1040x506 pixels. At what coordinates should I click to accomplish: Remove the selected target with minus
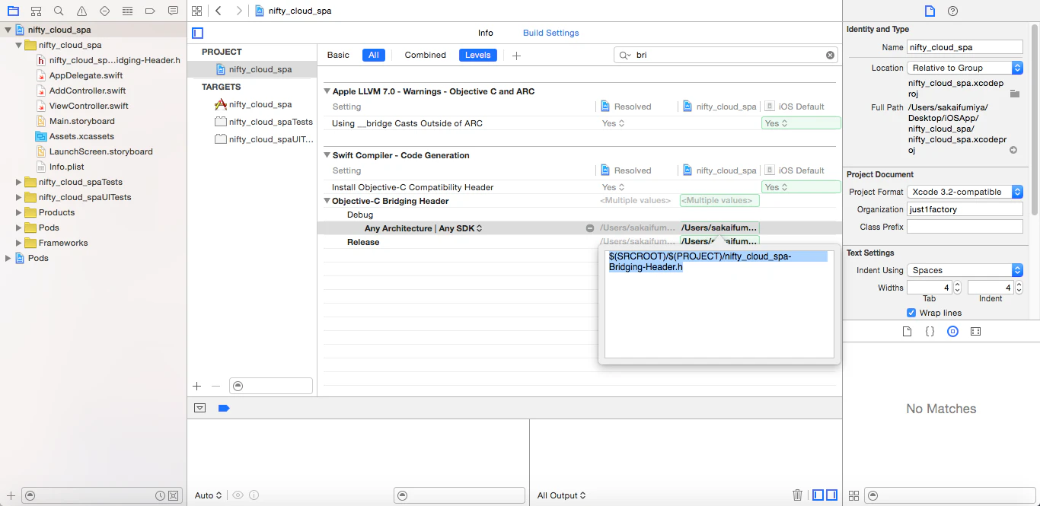pyautogui.click(x=215, y=387)
